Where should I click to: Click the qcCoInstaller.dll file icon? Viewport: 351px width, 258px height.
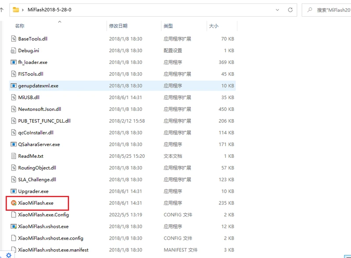[14, 133]
